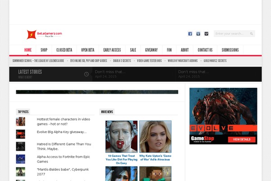
Task: Open 'Mantis-Baldes babe, Cyberpunk 2077' post
Action: pos(63,171)
